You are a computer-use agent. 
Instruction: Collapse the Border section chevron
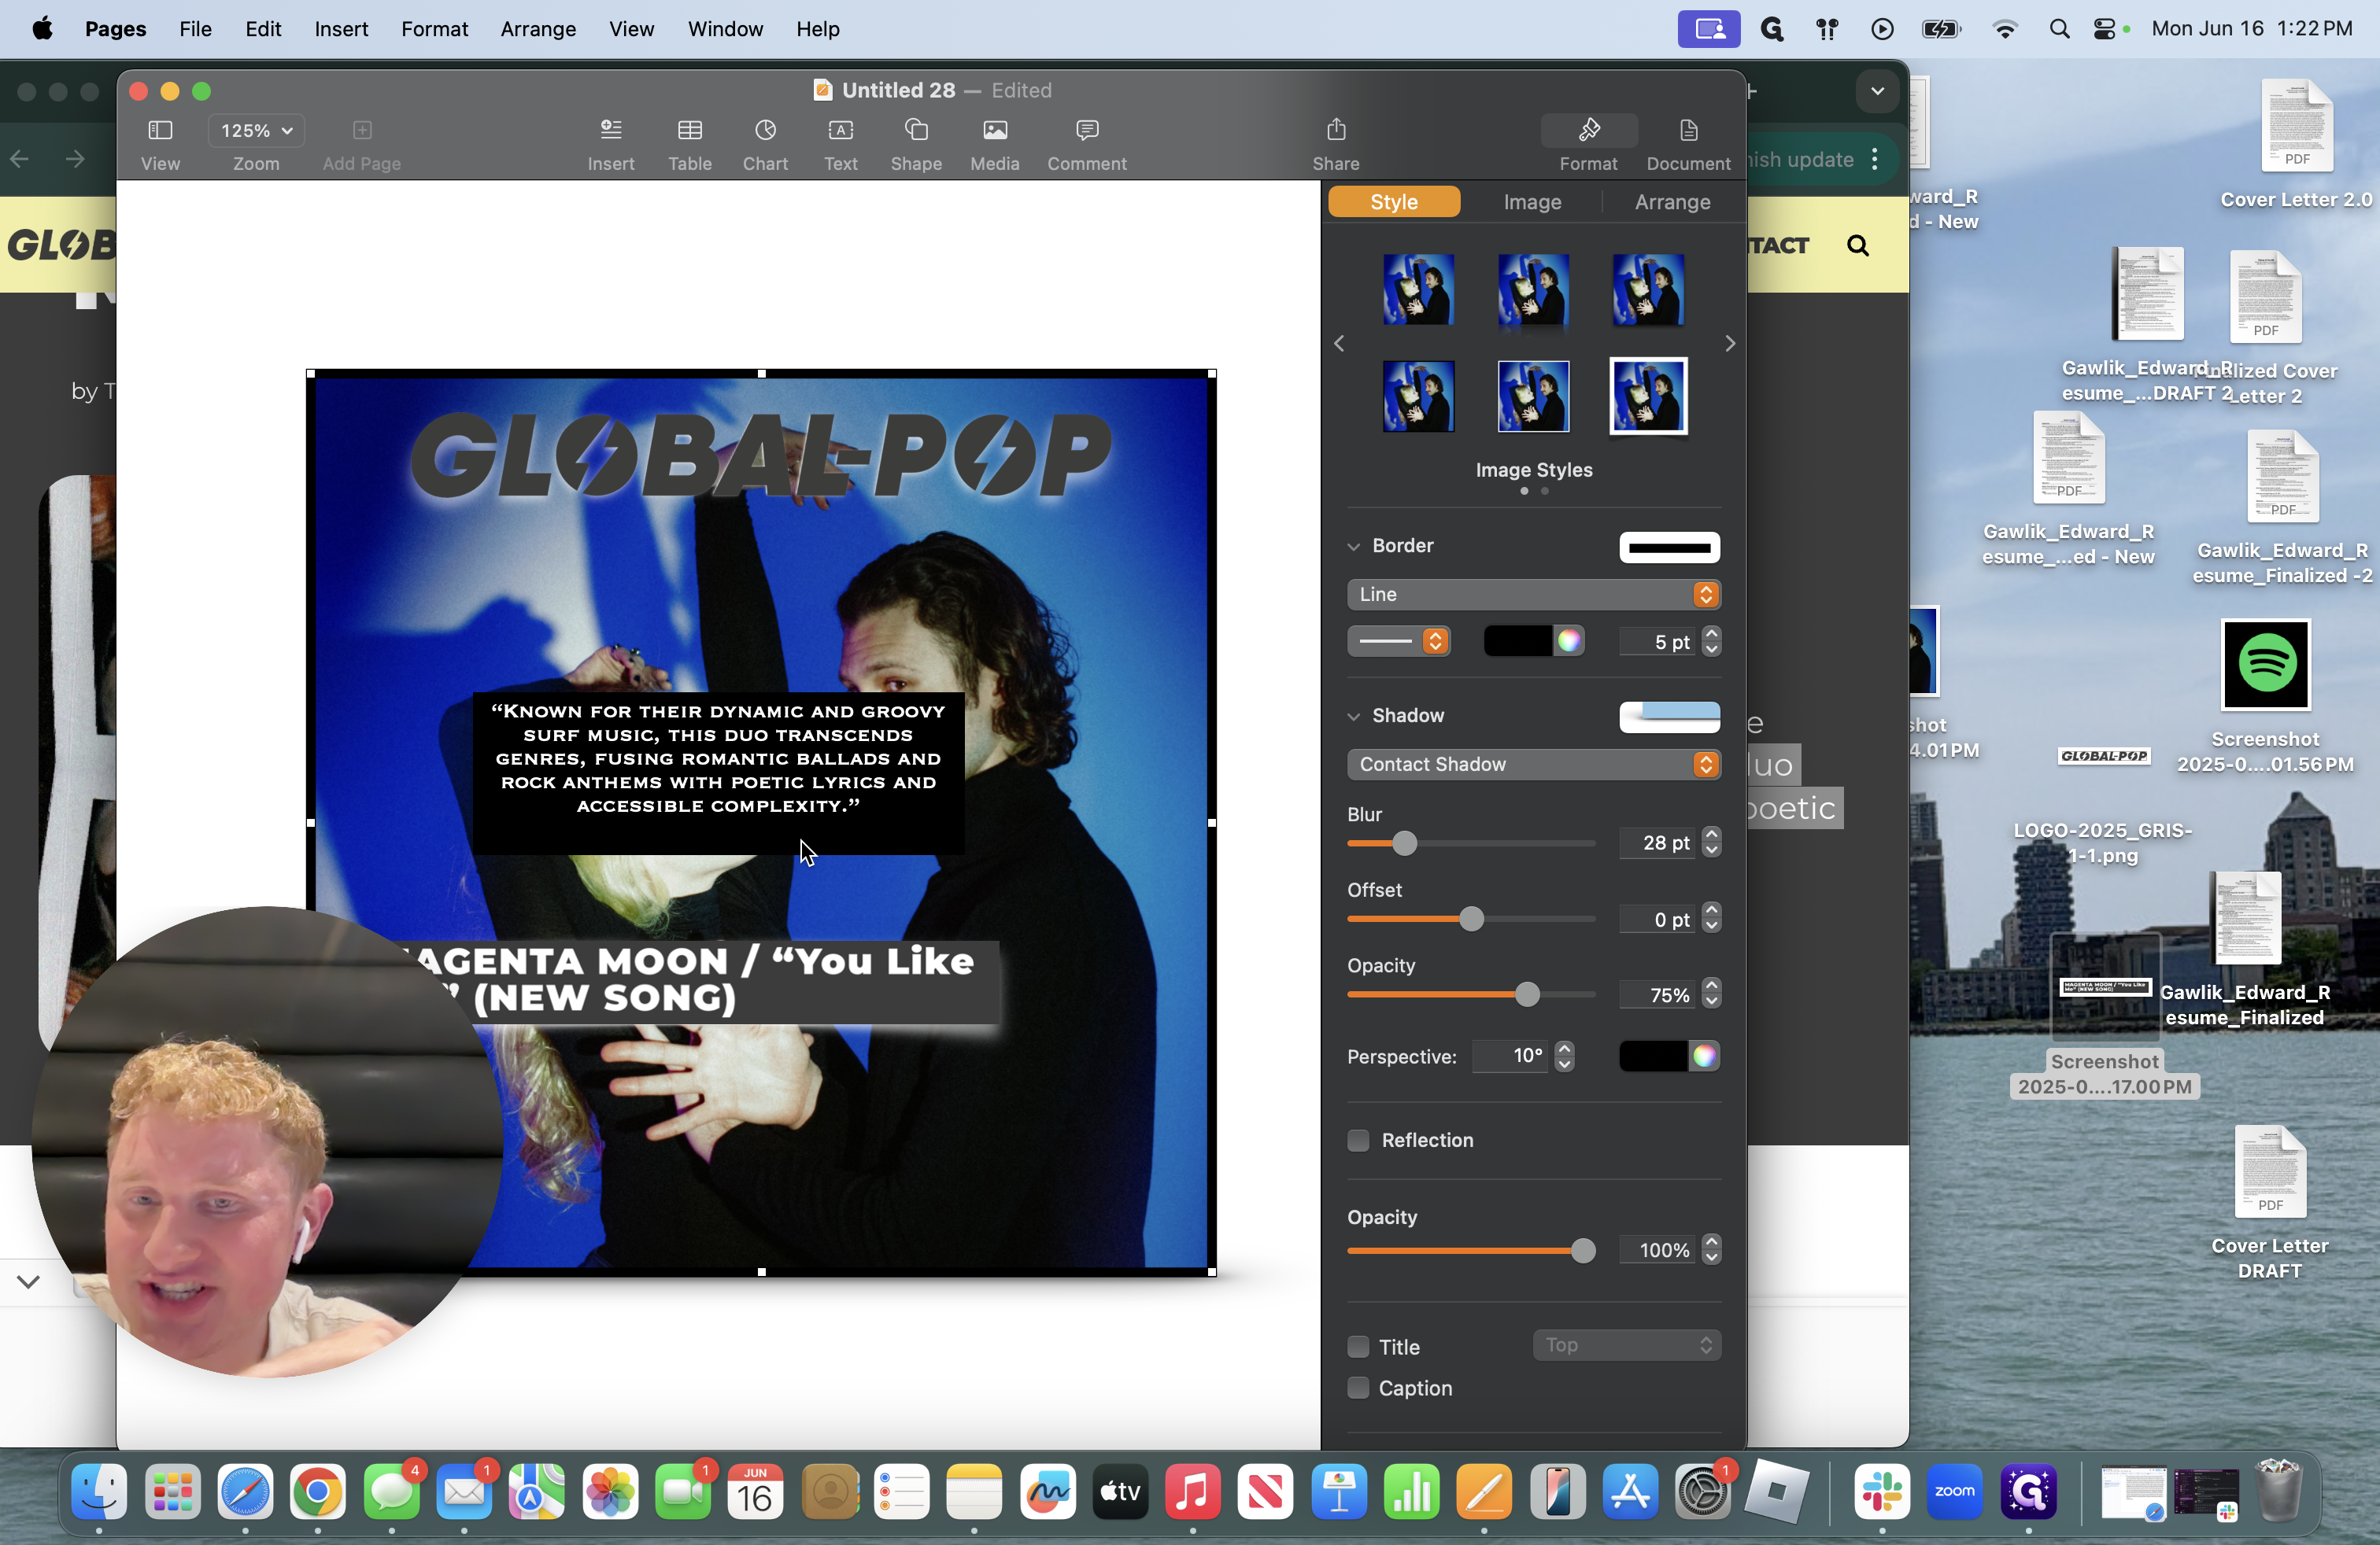[x=1353, y=547]
